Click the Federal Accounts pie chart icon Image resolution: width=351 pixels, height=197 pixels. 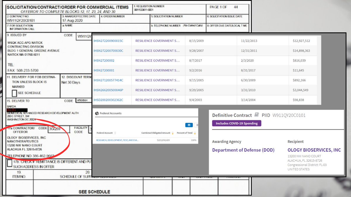(x=97, y=113)
